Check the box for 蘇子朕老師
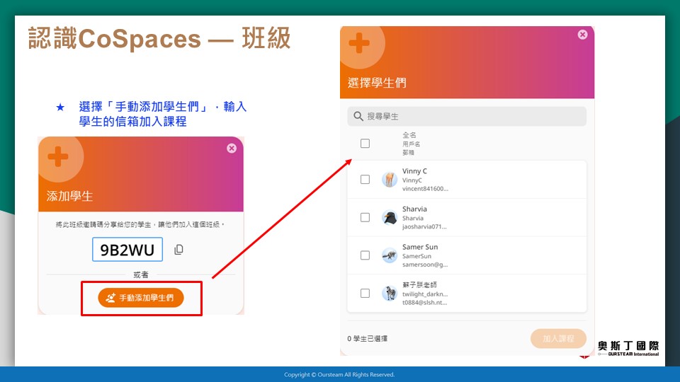The height and width of the screenshot is (382, 680). point(365,293)
